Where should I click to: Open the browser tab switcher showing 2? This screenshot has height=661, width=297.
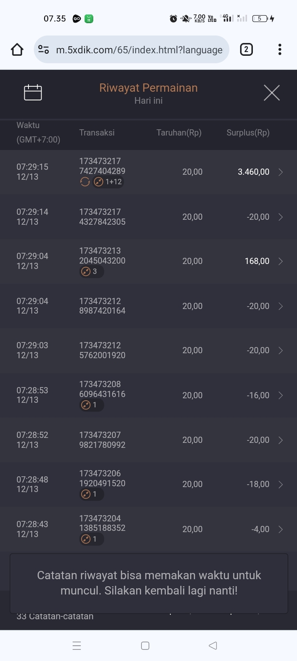(246, 50)
